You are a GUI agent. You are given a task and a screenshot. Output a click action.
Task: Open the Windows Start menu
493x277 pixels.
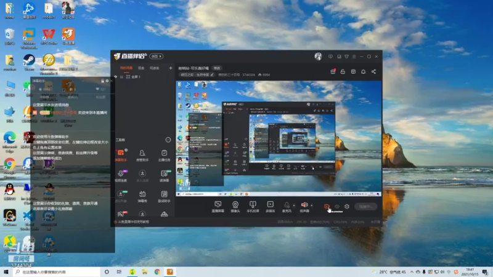[x=6, y=271]
